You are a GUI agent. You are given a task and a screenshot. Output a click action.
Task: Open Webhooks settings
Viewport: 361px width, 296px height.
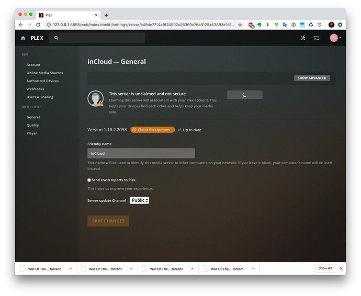pyautogui.click(x=35, y=89)
